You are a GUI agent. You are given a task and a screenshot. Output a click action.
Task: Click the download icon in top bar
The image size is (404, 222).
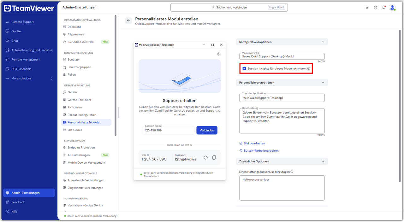click(367, 7)
